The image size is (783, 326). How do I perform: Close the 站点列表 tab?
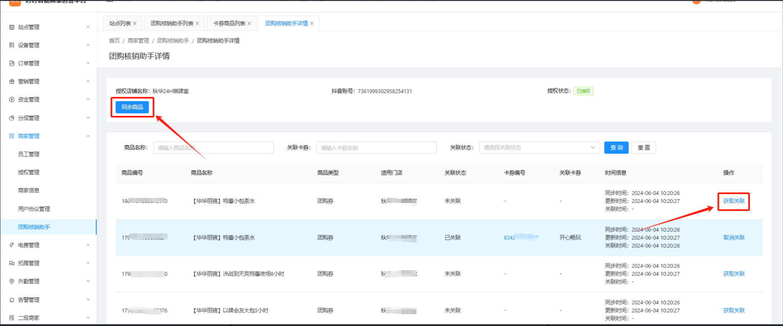pyautogui.click(x=135, y=24)
